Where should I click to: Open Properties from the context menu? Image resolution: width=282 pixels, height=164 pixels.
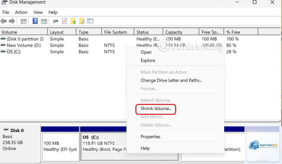[150, 137]
